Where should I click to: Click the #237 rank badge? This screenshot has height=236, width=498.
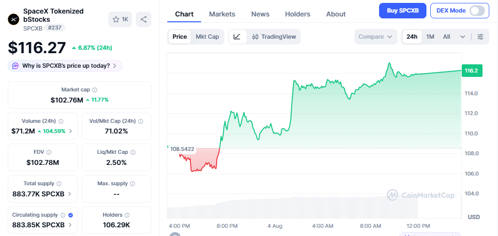pos(55,28)
